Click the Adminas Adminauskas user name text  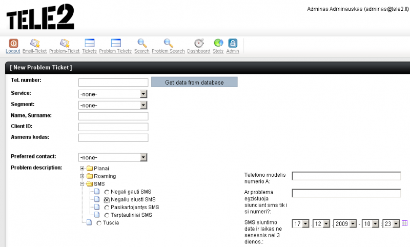click(335, 9)
